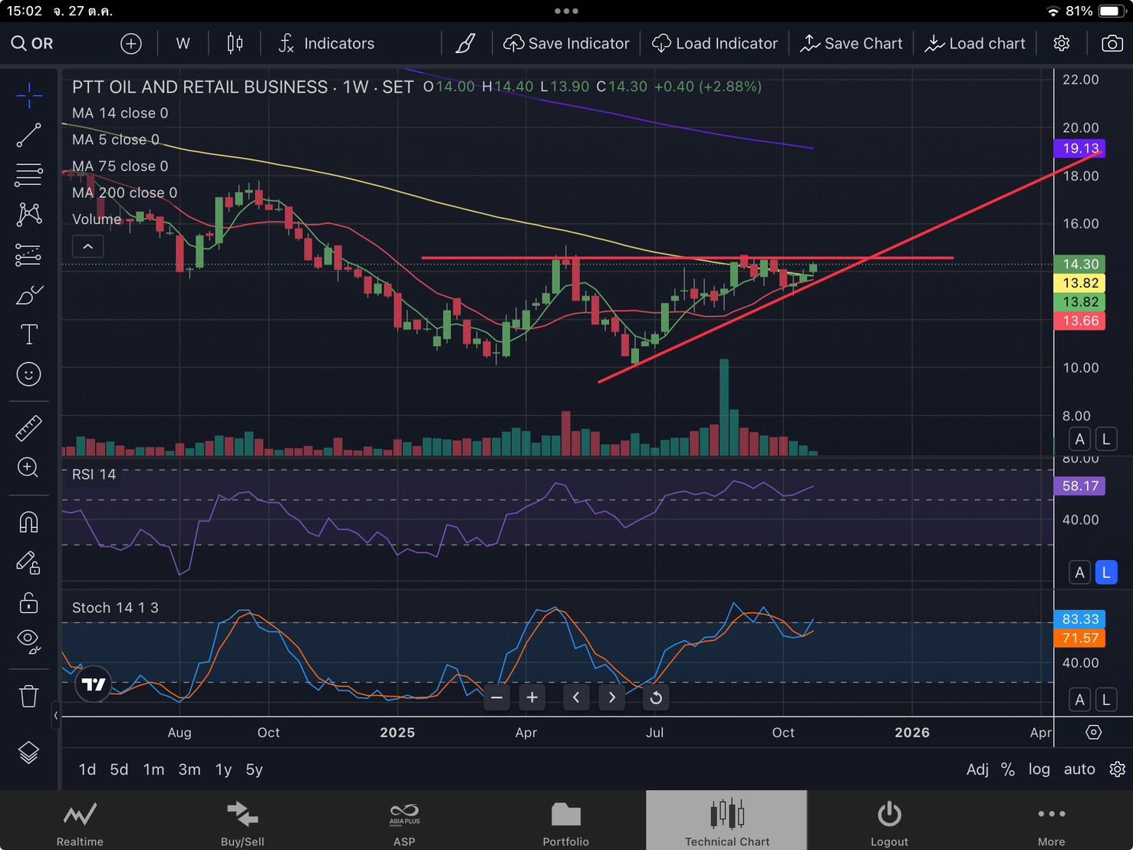This screenshot has width=1133, height=850.
Task: Open the emoji icons tool
Action: coord(28,374)
